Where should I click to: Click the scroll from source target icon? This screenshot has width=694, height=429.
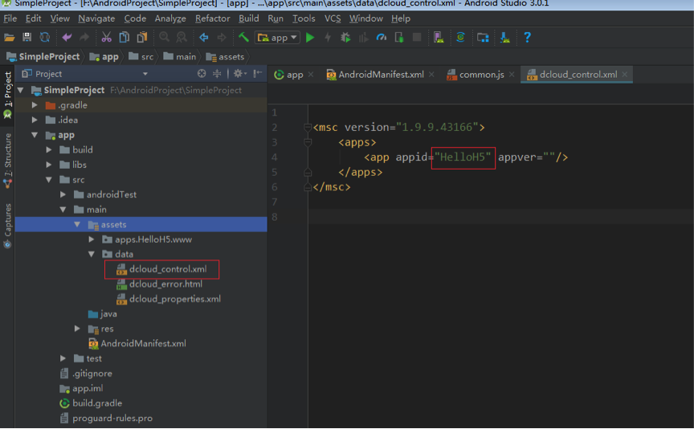(202, 73)
